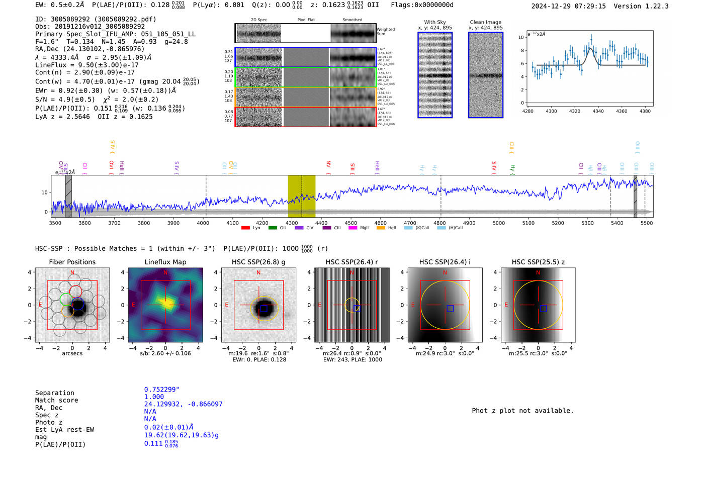Click the blue coordinates 24.129932, -0.866097
704x479 pixels.
[183, 404]
